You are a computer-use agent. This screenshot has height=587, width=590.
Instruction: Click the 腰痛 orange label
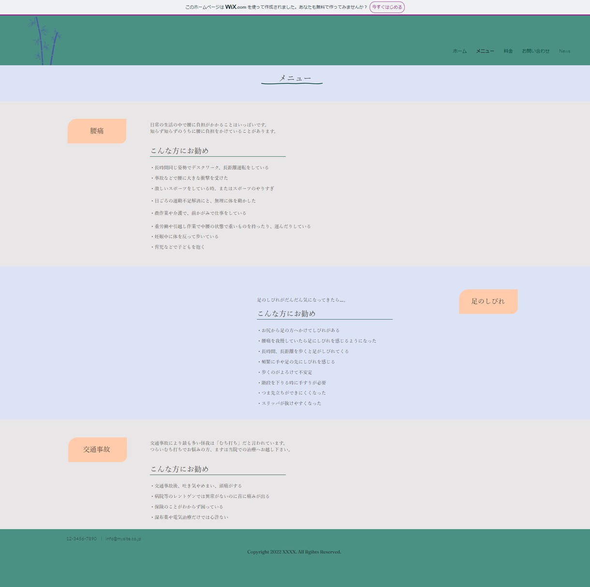(97, 131)
